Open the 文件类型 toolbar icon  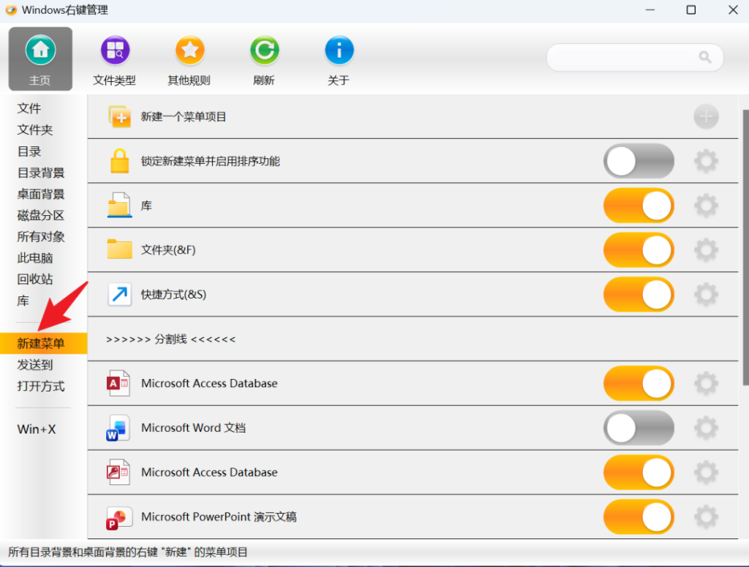tap(115, 50)
